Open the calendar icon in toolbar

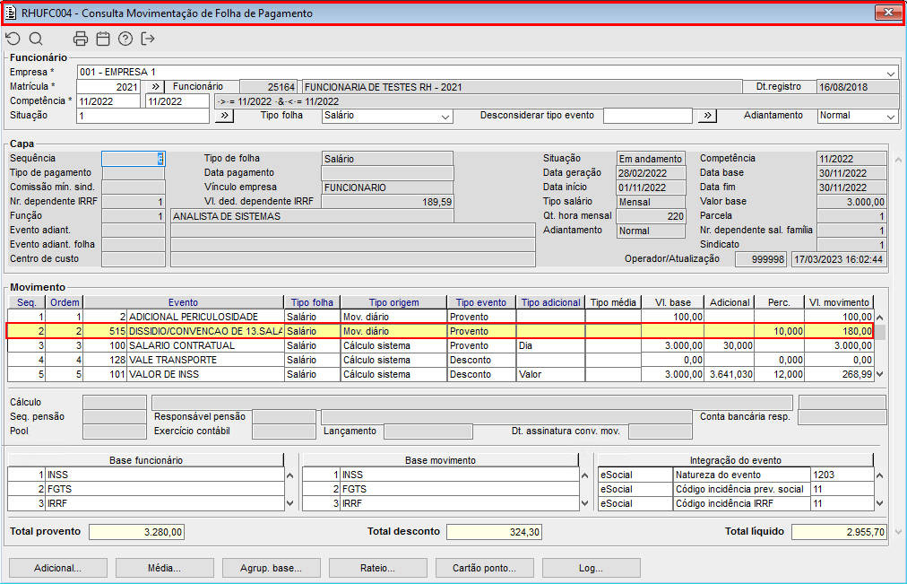103,39
